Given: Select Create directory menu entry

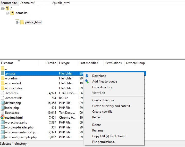Looking at the screenshot, I should 103,100.
